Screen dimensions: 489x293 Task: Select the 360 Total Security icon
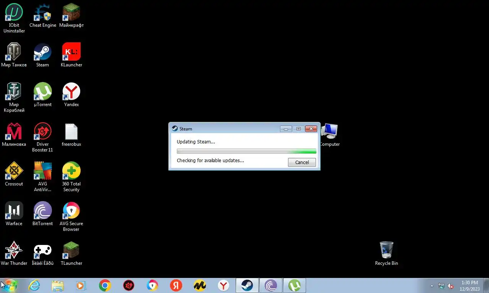[71, 177]
